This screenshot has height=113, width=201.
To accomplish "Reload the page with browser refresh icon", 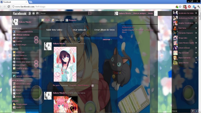I will click(9, 6).
